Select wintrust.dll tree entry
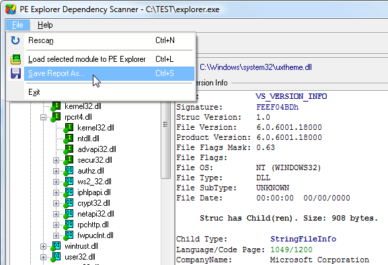Screen dimensions: 388x265 pos(81,246)
